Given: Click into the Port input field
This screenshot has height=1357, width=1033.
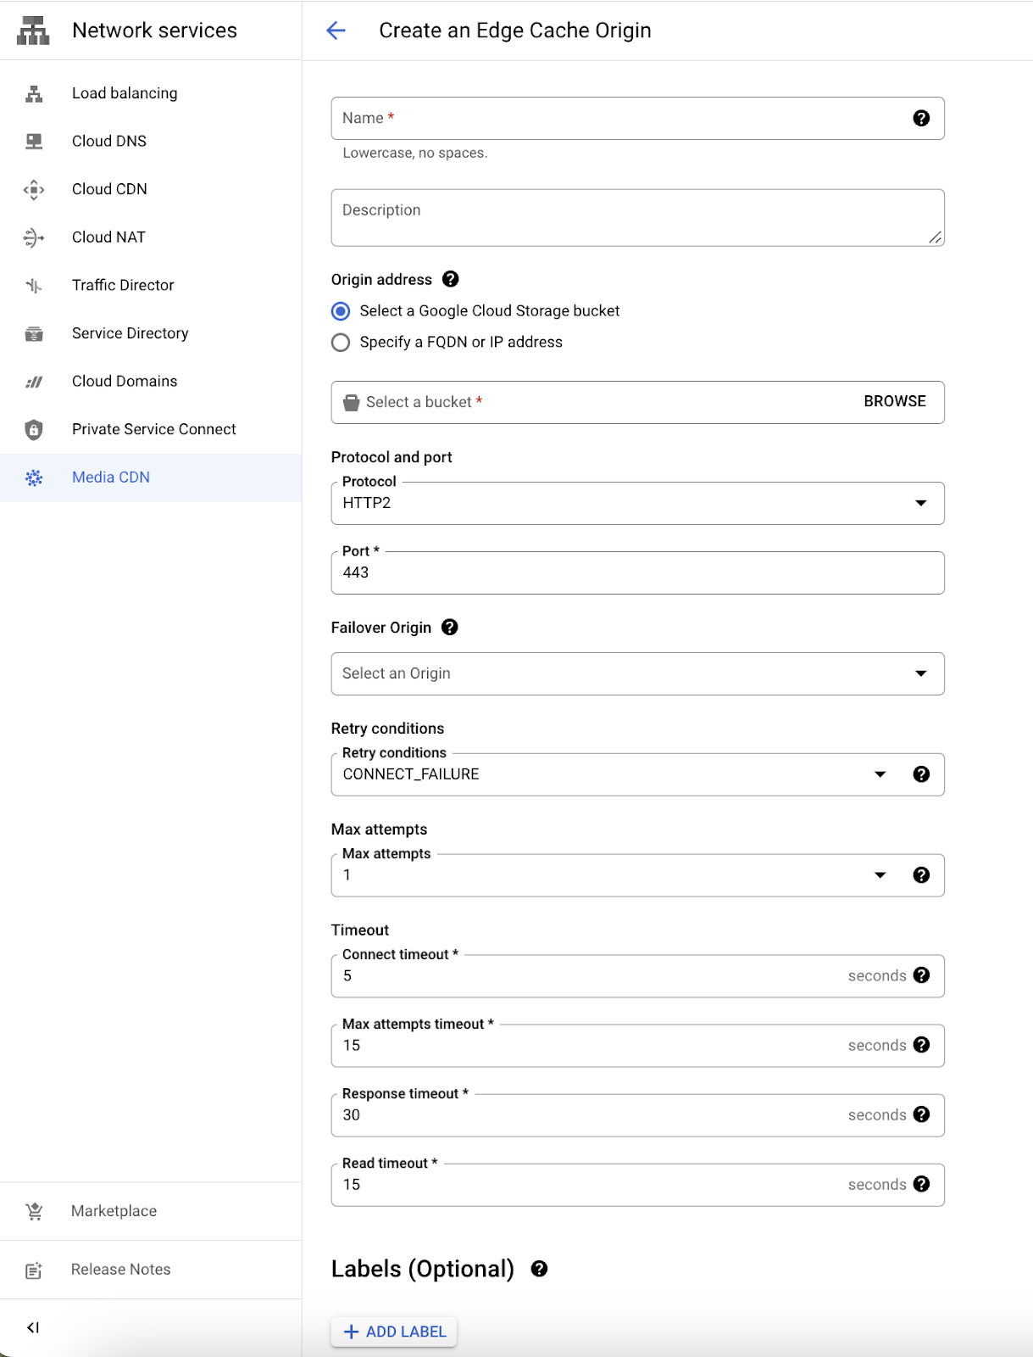Looking at the screenshot, I should point(636,573).
